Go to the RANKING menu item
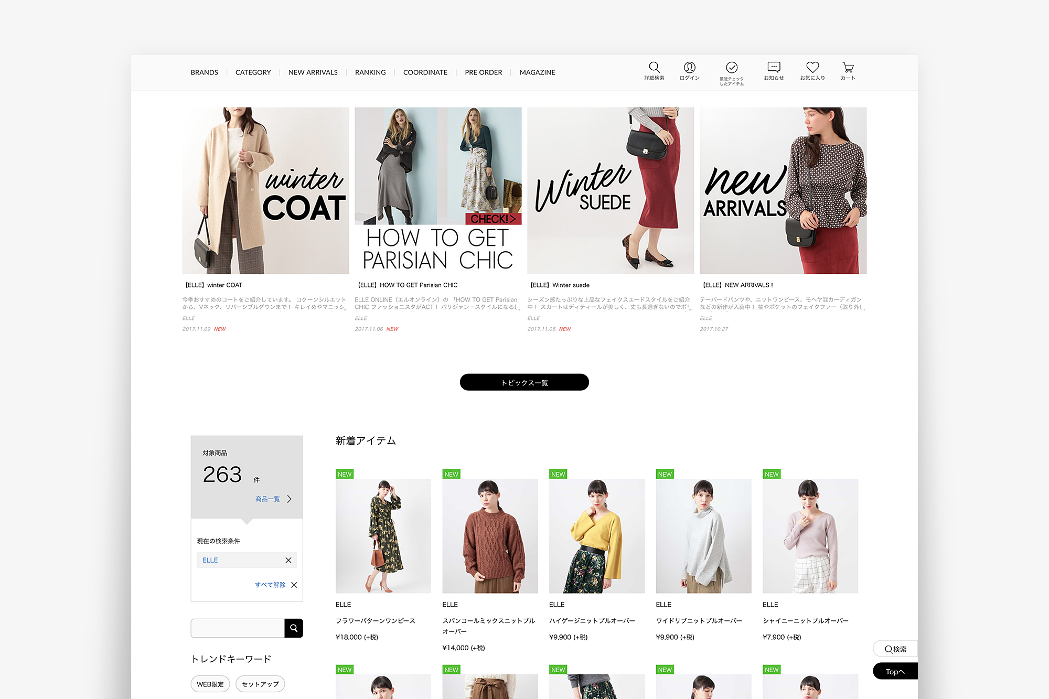1049x699 pixels. pos(370,72)
